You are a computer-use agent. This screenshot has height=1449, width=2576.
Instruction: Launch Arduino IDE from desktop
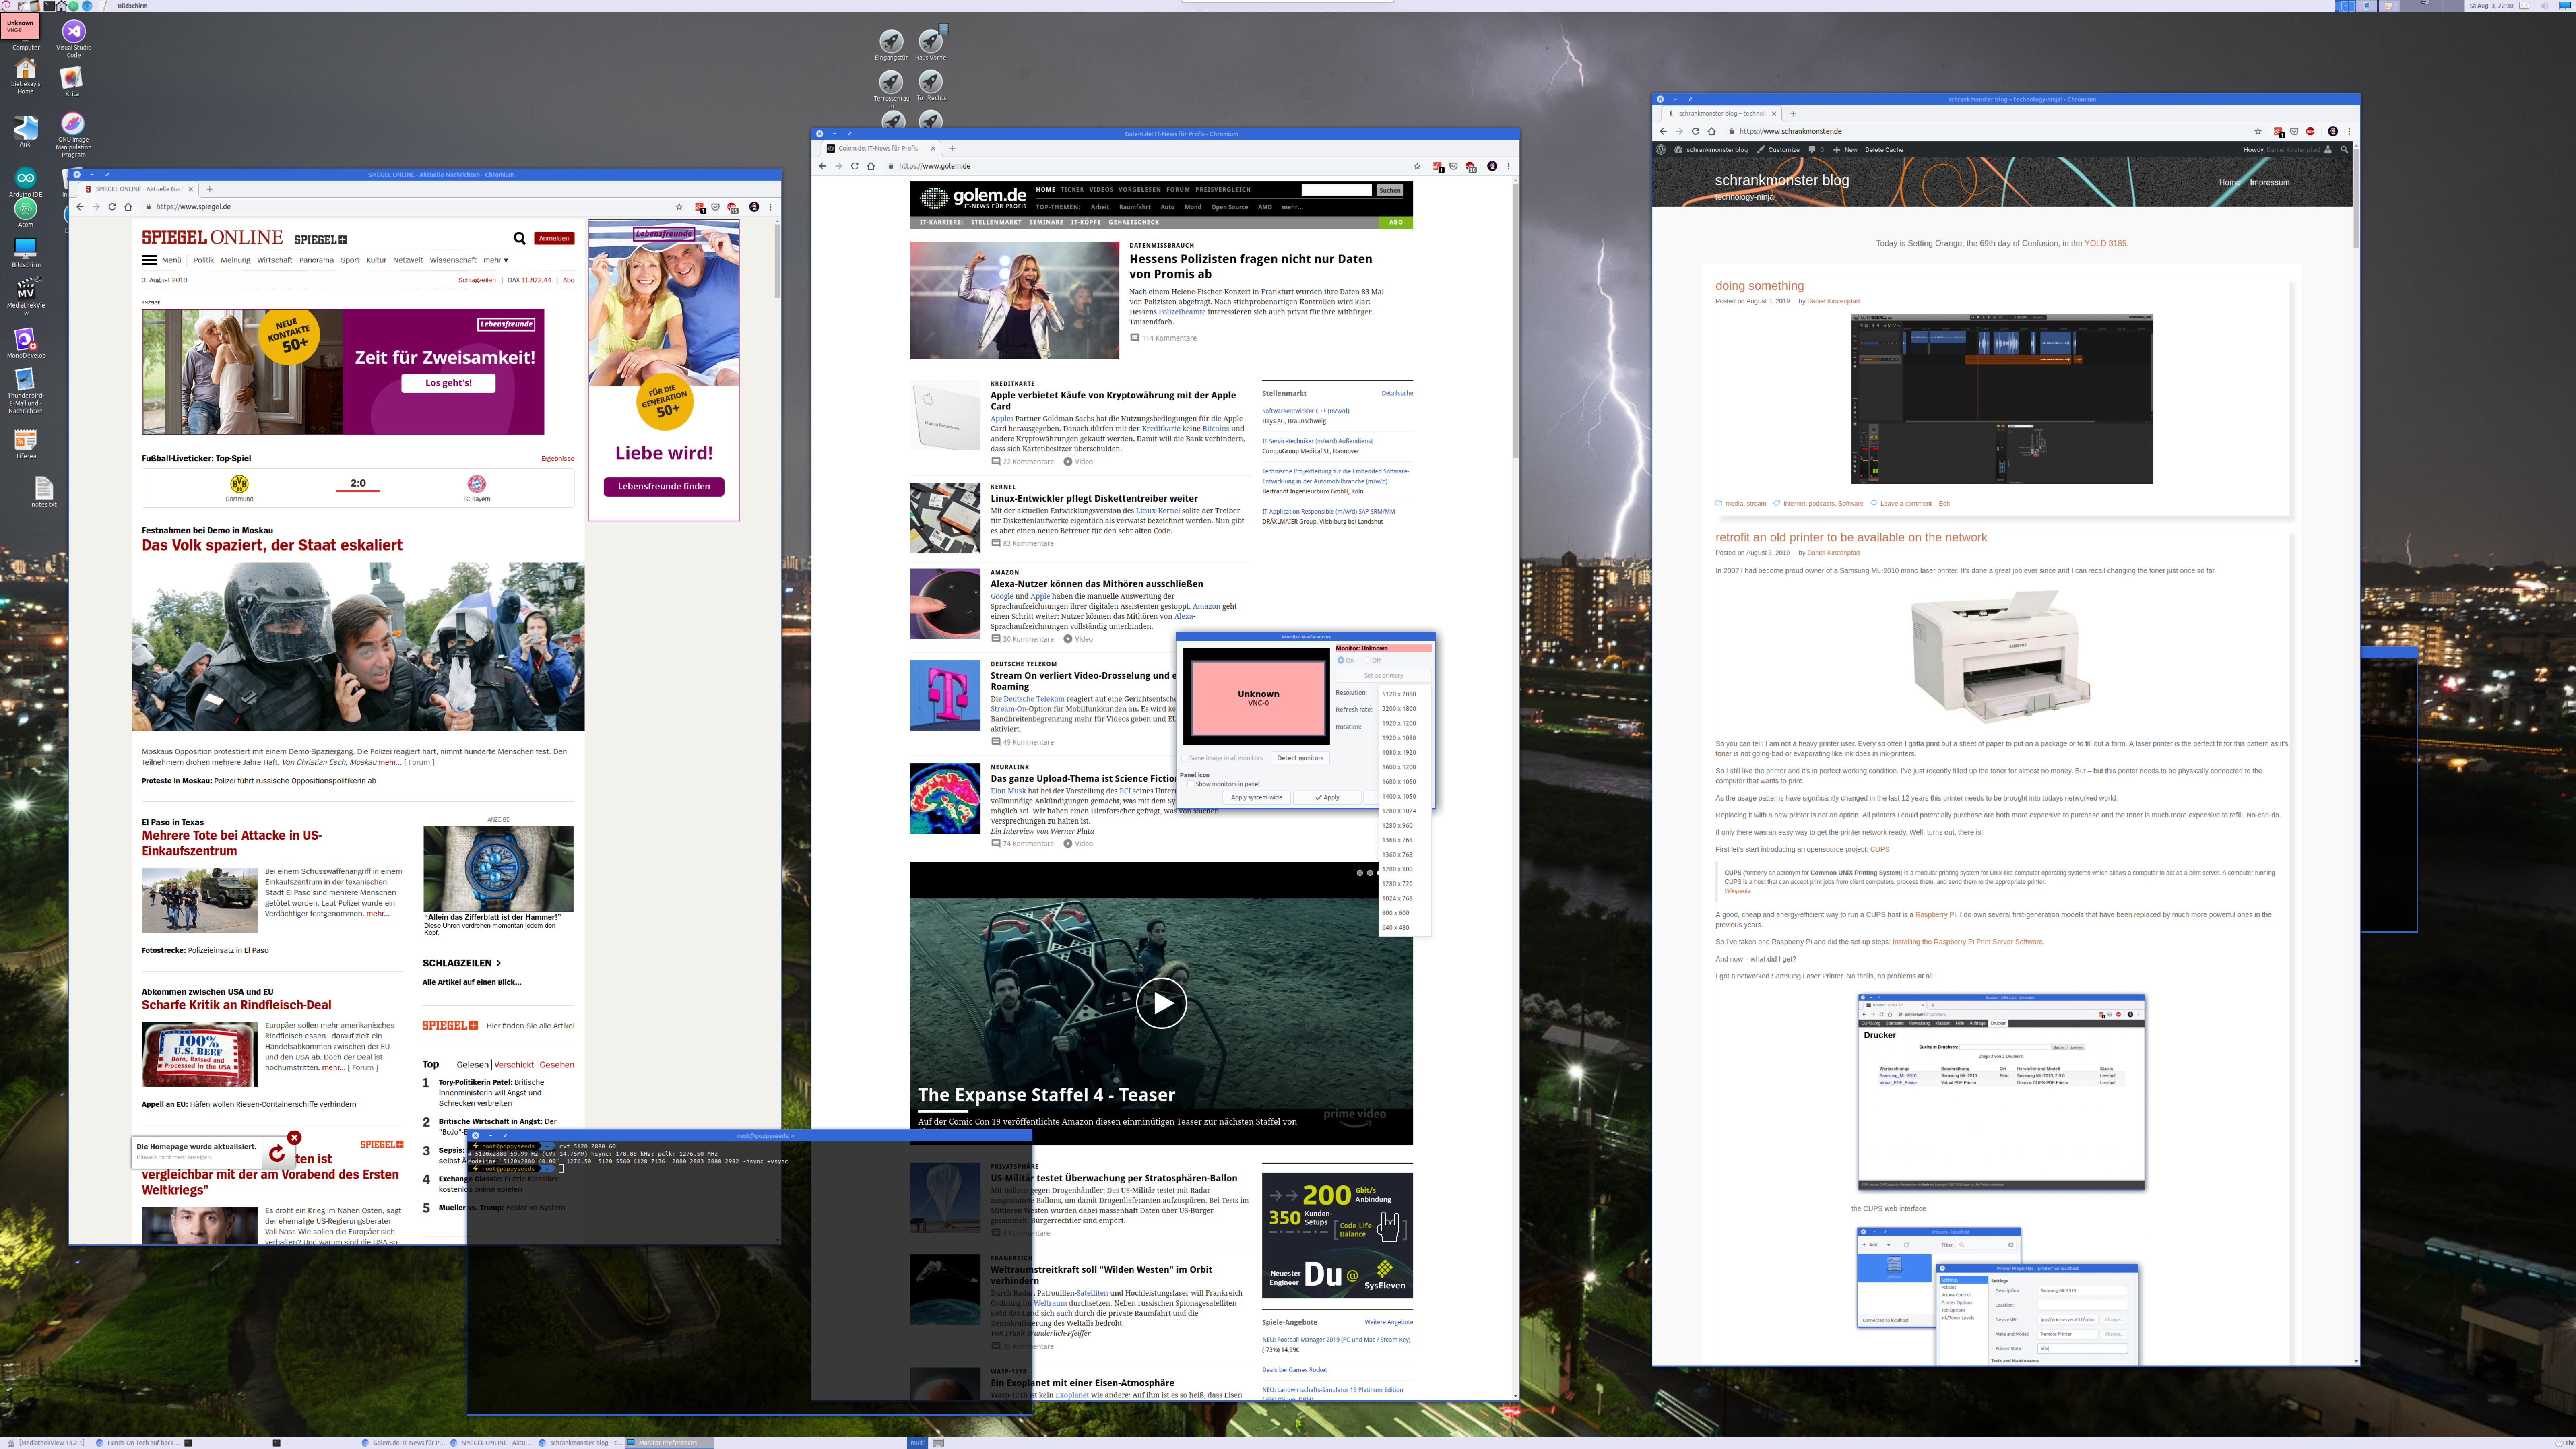(26, 182)
